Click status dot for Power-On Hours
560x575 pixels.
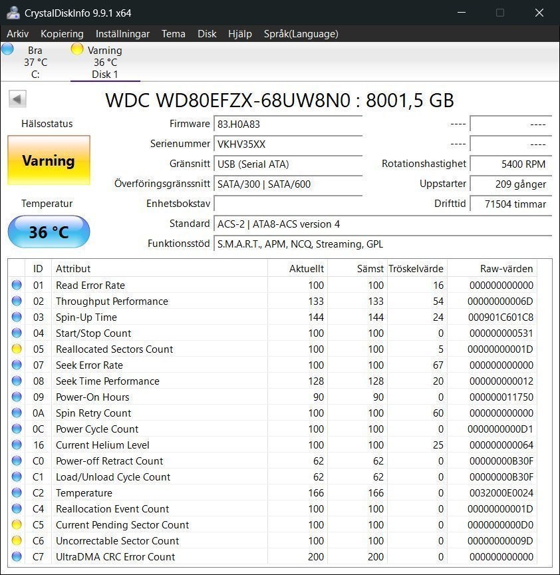click(17, 397)
